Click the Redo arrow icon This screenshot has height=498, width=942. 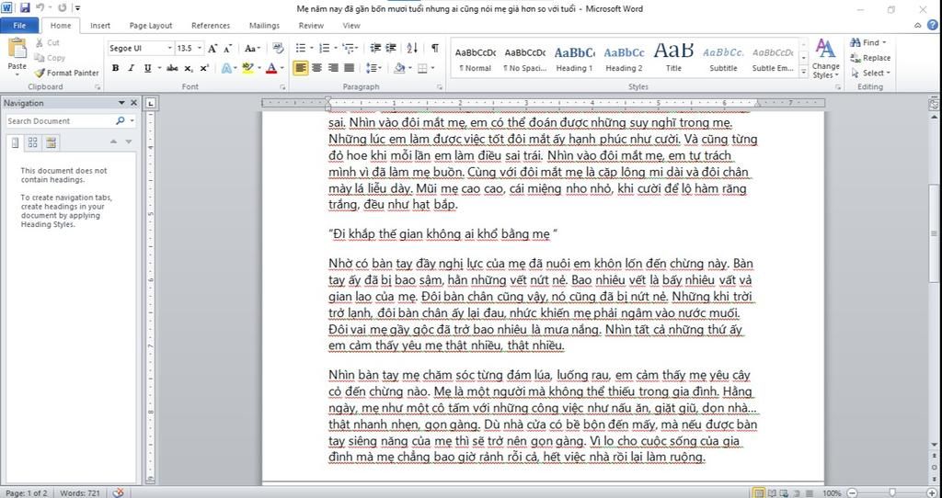coord(62,7)
